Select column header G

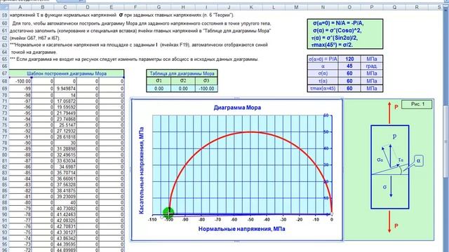159,8
